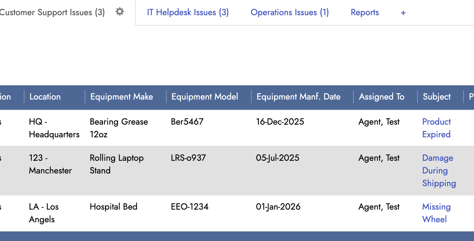Sort by the Equipment Make column
The height and width of the screenshot is (241, 474).
click(122, 96)
